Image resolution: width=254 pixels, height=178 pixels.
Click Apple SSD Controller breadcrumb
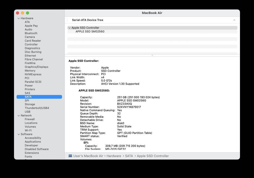tap(153, 156)
